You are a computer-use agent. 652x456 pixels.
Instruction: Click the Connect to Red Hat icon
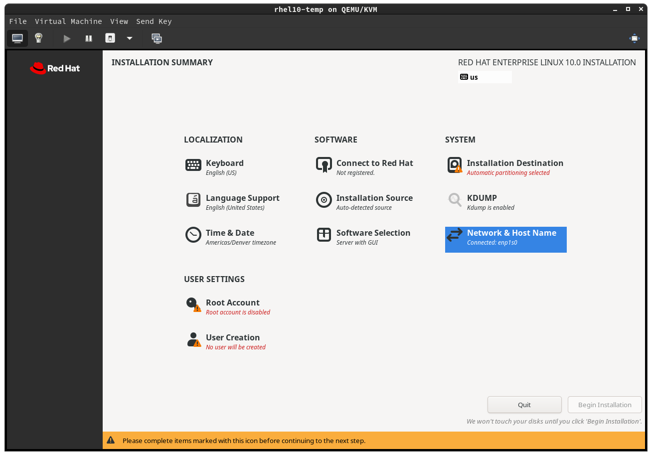point(324,165)
